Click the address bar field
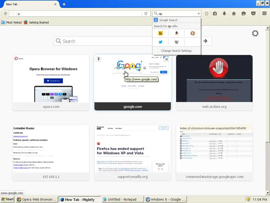 [x=79, y=14]
